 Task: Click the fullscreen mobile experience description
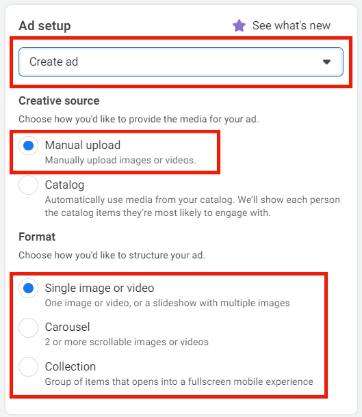179,381
